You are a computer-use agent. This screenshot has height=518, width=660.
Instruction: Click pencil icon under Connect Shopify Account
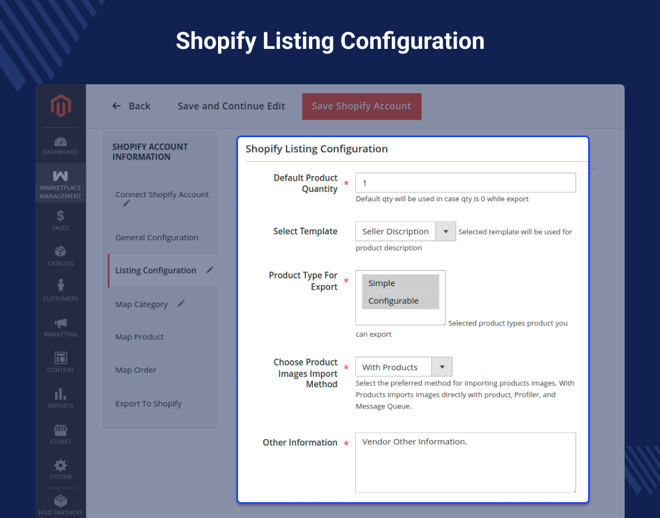126,204
